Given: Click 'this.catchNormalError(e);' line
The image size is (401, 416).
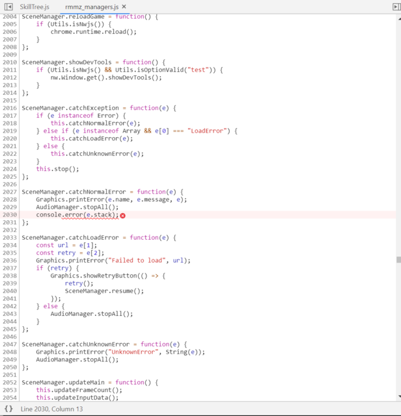Looking at the screenshot, I should click(x=96, y=123).
